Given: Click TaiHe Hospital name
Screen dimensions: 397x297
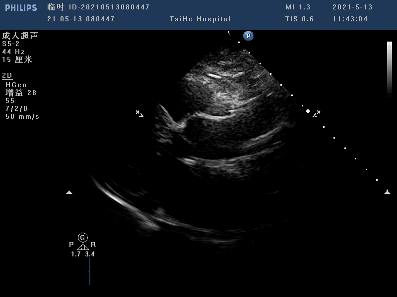Looking at the screenshot, I should 200,19.
